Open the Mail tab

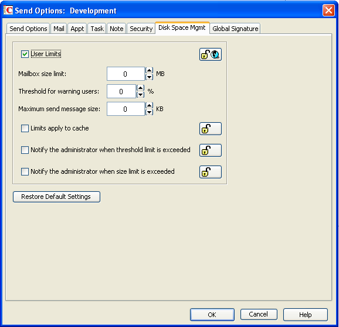59,29
